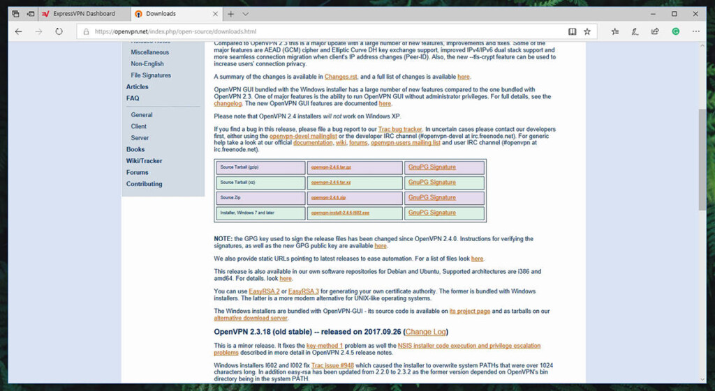715x391 pixels.
Task: Download openvpn-2.4.6.zip
Action: pos(328,197)
